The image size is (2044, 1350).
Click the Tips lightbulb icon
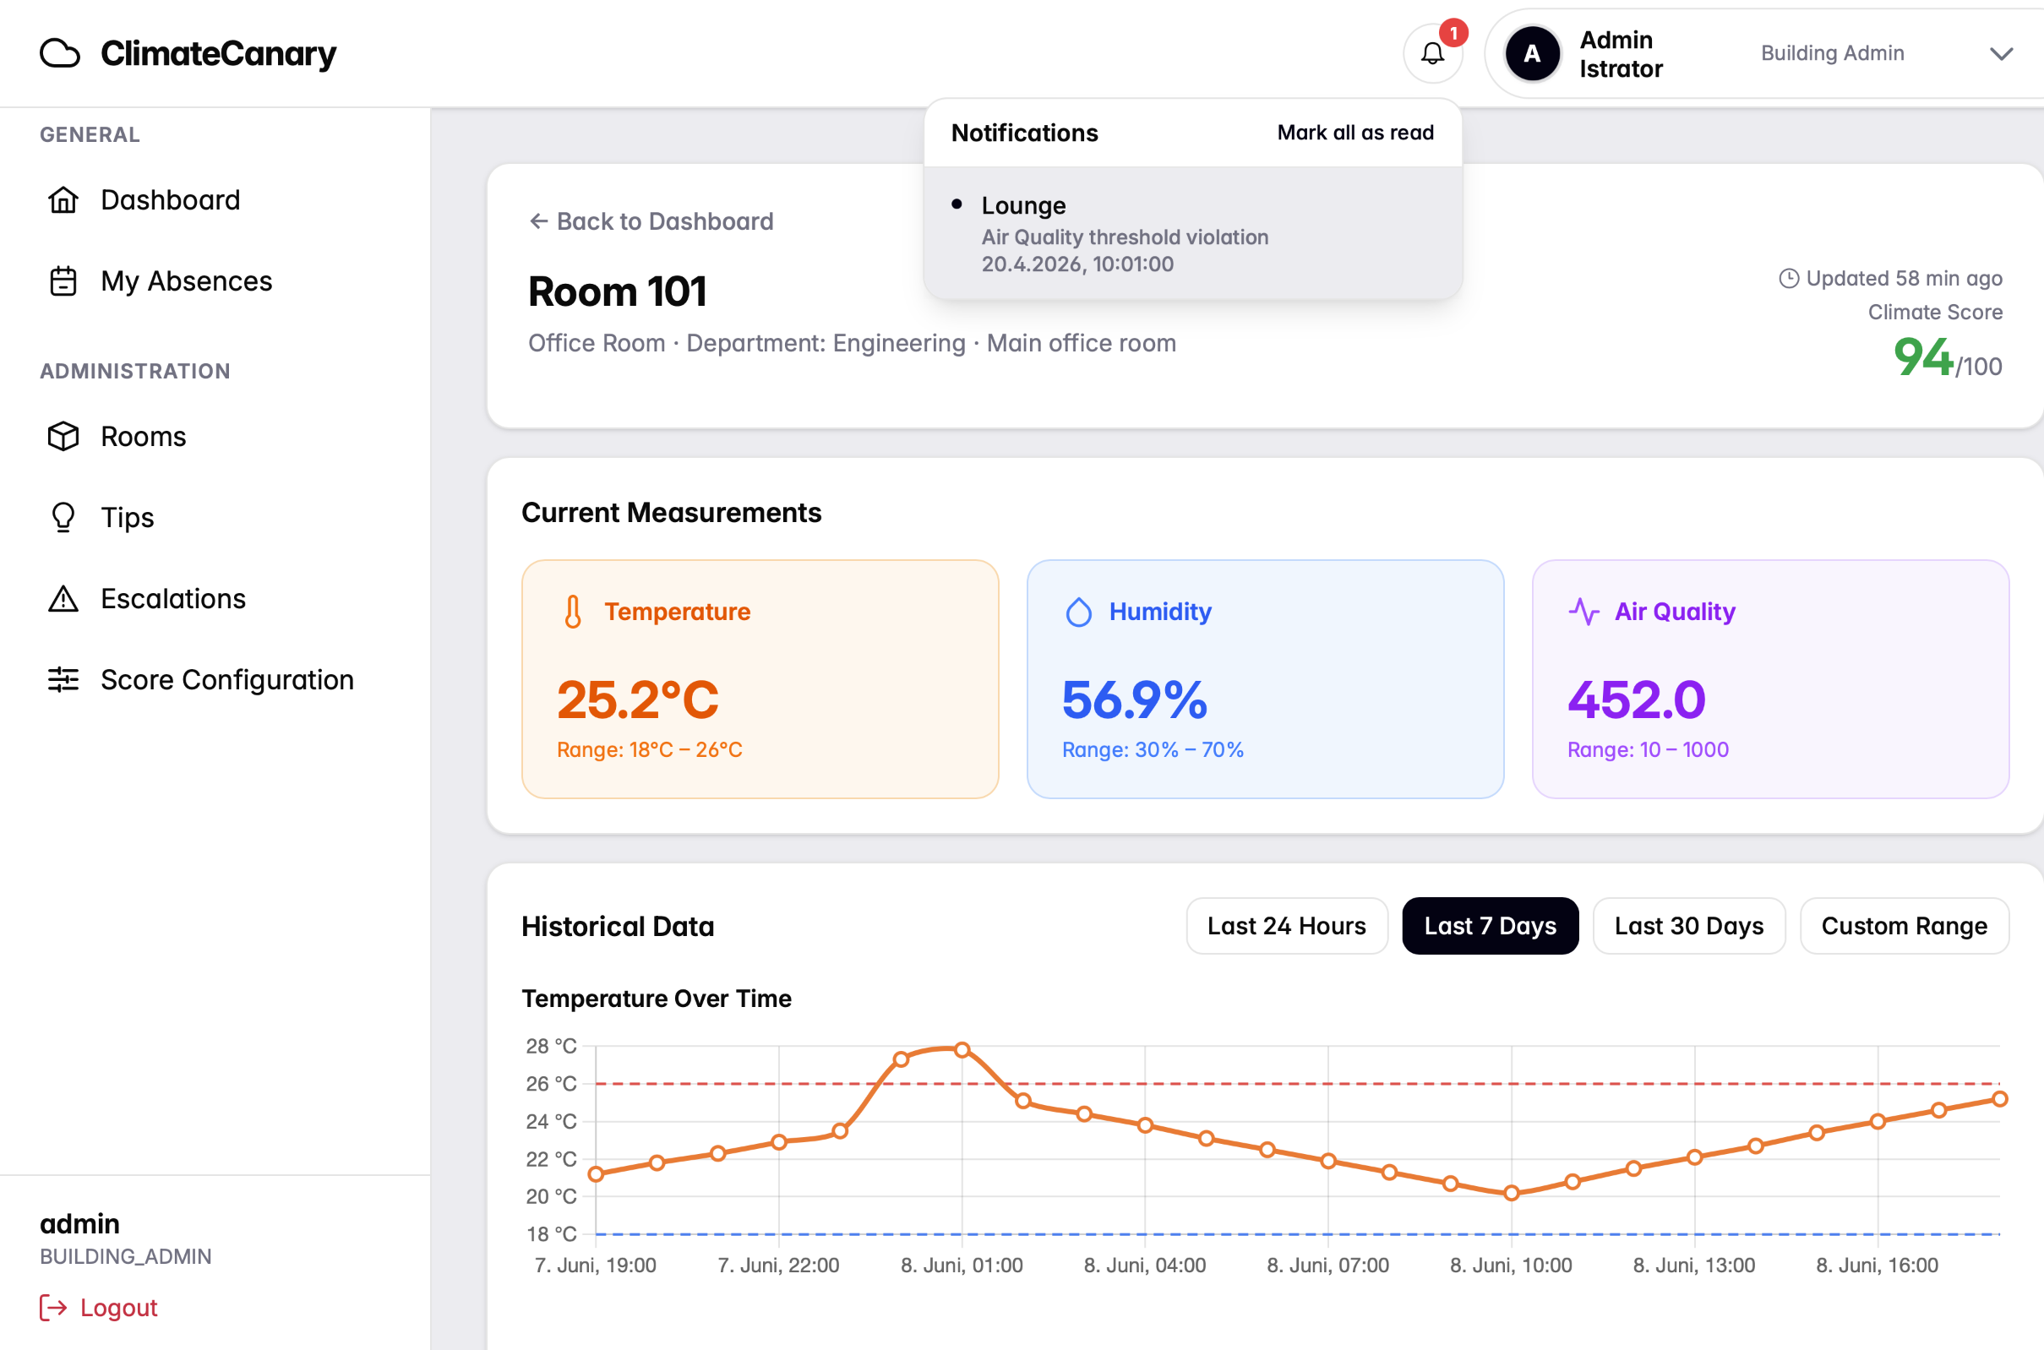point(63,517)
